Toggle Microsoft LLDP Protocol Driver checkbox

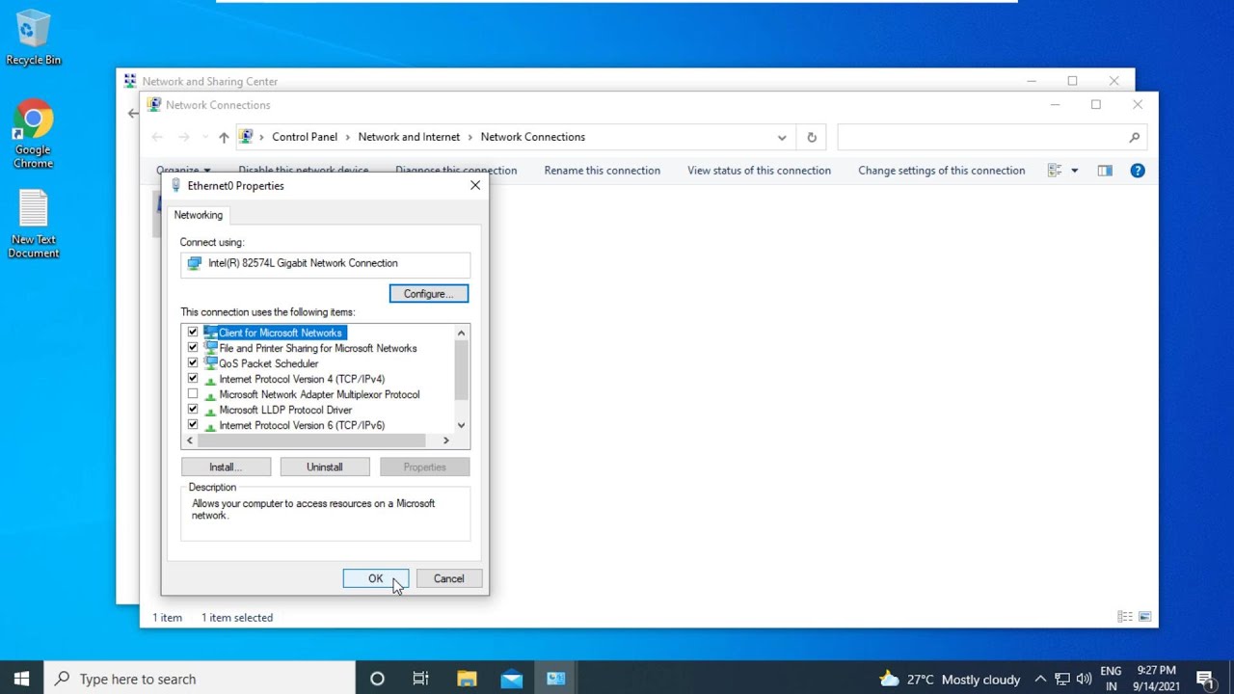[x=193, y=410]
